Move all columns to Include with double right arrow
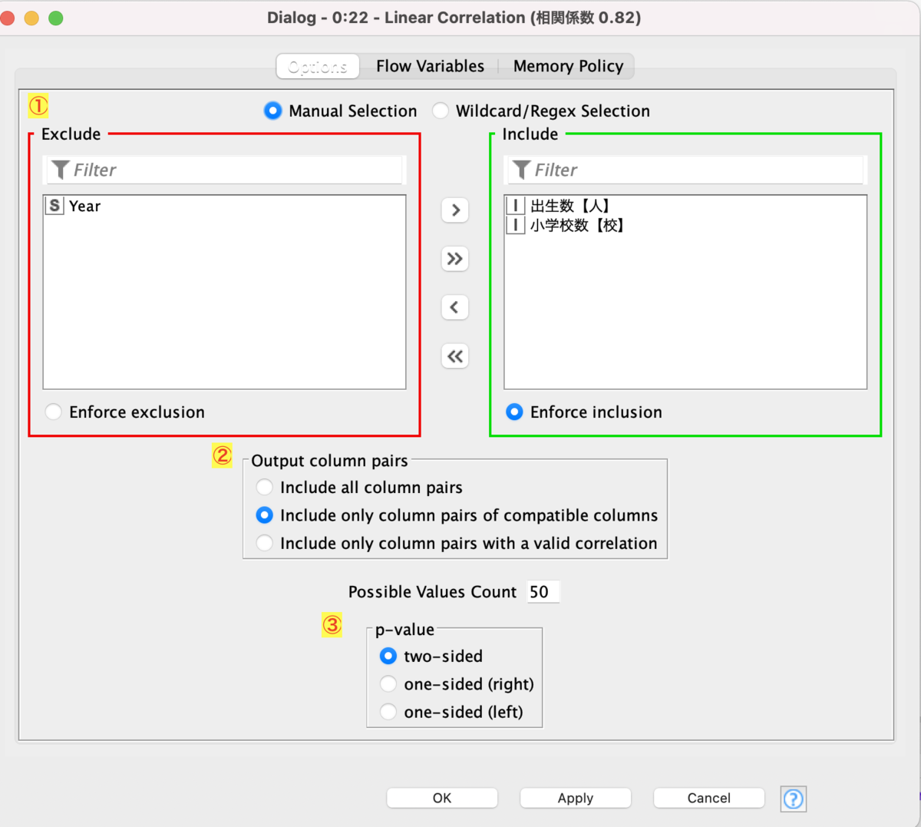The height and width of the screenshot is (827, 921). 455,259
